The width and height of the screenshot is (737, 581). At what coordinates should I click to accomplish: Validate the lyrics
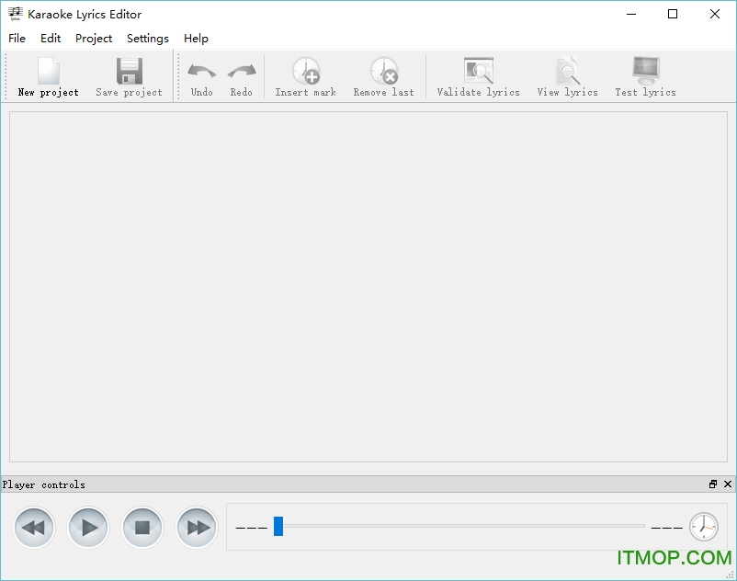478,74
